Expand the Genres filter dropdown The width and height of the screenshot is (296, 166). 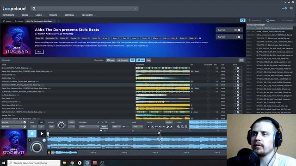click(x=26, y=15)
